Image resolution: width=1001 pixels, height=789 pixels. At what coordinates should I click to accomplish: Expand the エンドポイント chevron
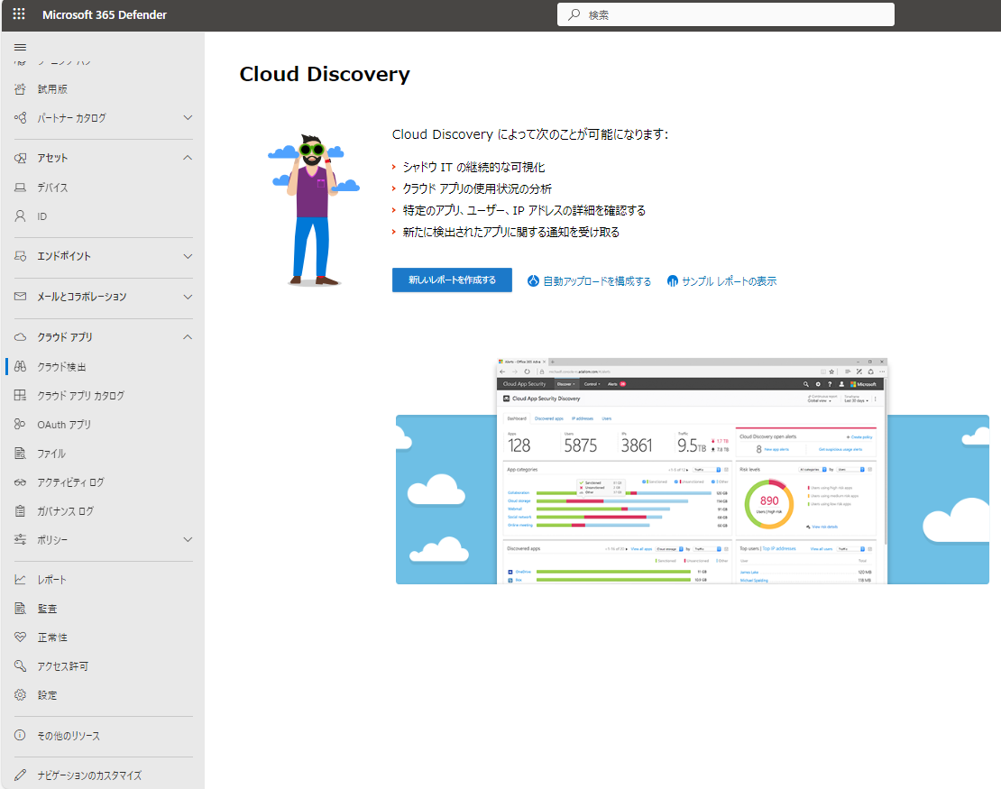[x=188, y=256]
